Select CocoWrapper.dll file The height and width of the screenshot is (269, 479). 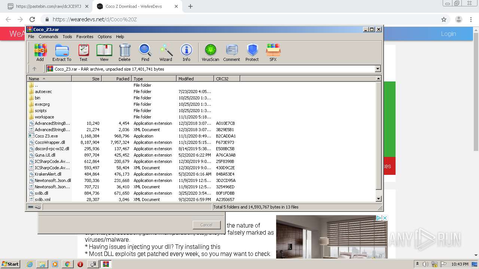click(50, 142)
